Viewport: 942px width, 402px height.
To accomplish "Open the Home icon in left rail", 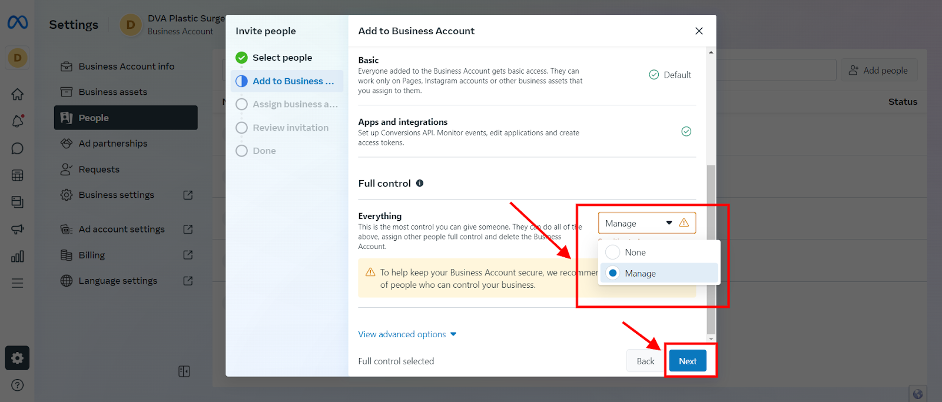I will pos(18,94).
